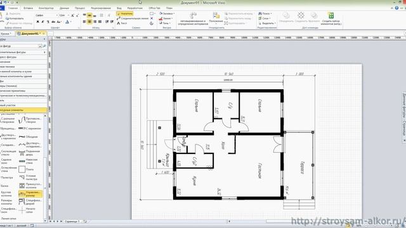Open the Data (Данные) ribbon tab

point(64,8)
